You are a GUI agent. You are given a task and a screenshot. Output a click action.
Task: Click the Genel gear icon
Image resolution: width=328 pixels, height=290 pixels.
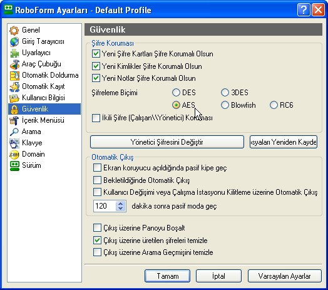pyautogui.click(x=14, y=30)
